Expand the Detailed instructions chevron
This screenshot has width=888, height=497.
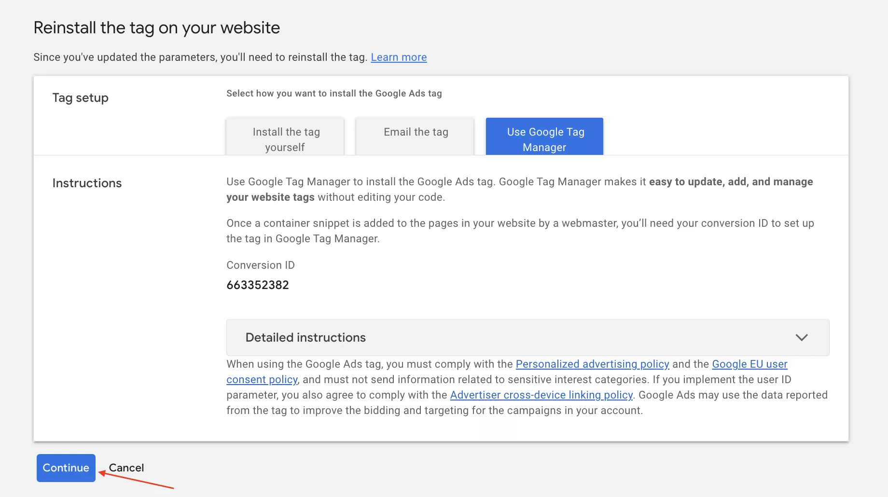802,337
